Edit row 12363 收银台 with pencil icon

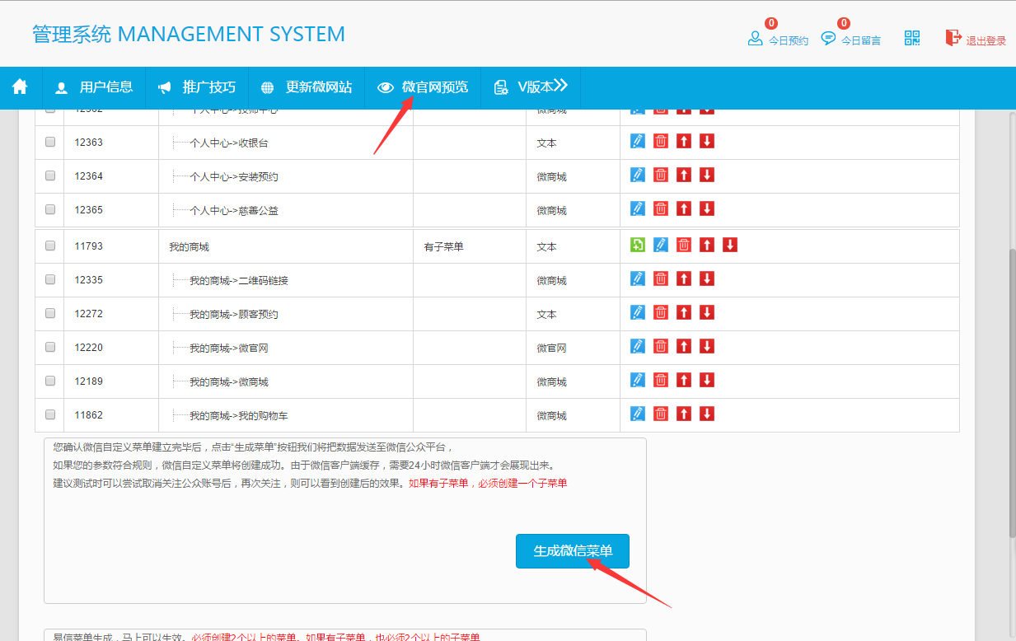pos(637,141)
